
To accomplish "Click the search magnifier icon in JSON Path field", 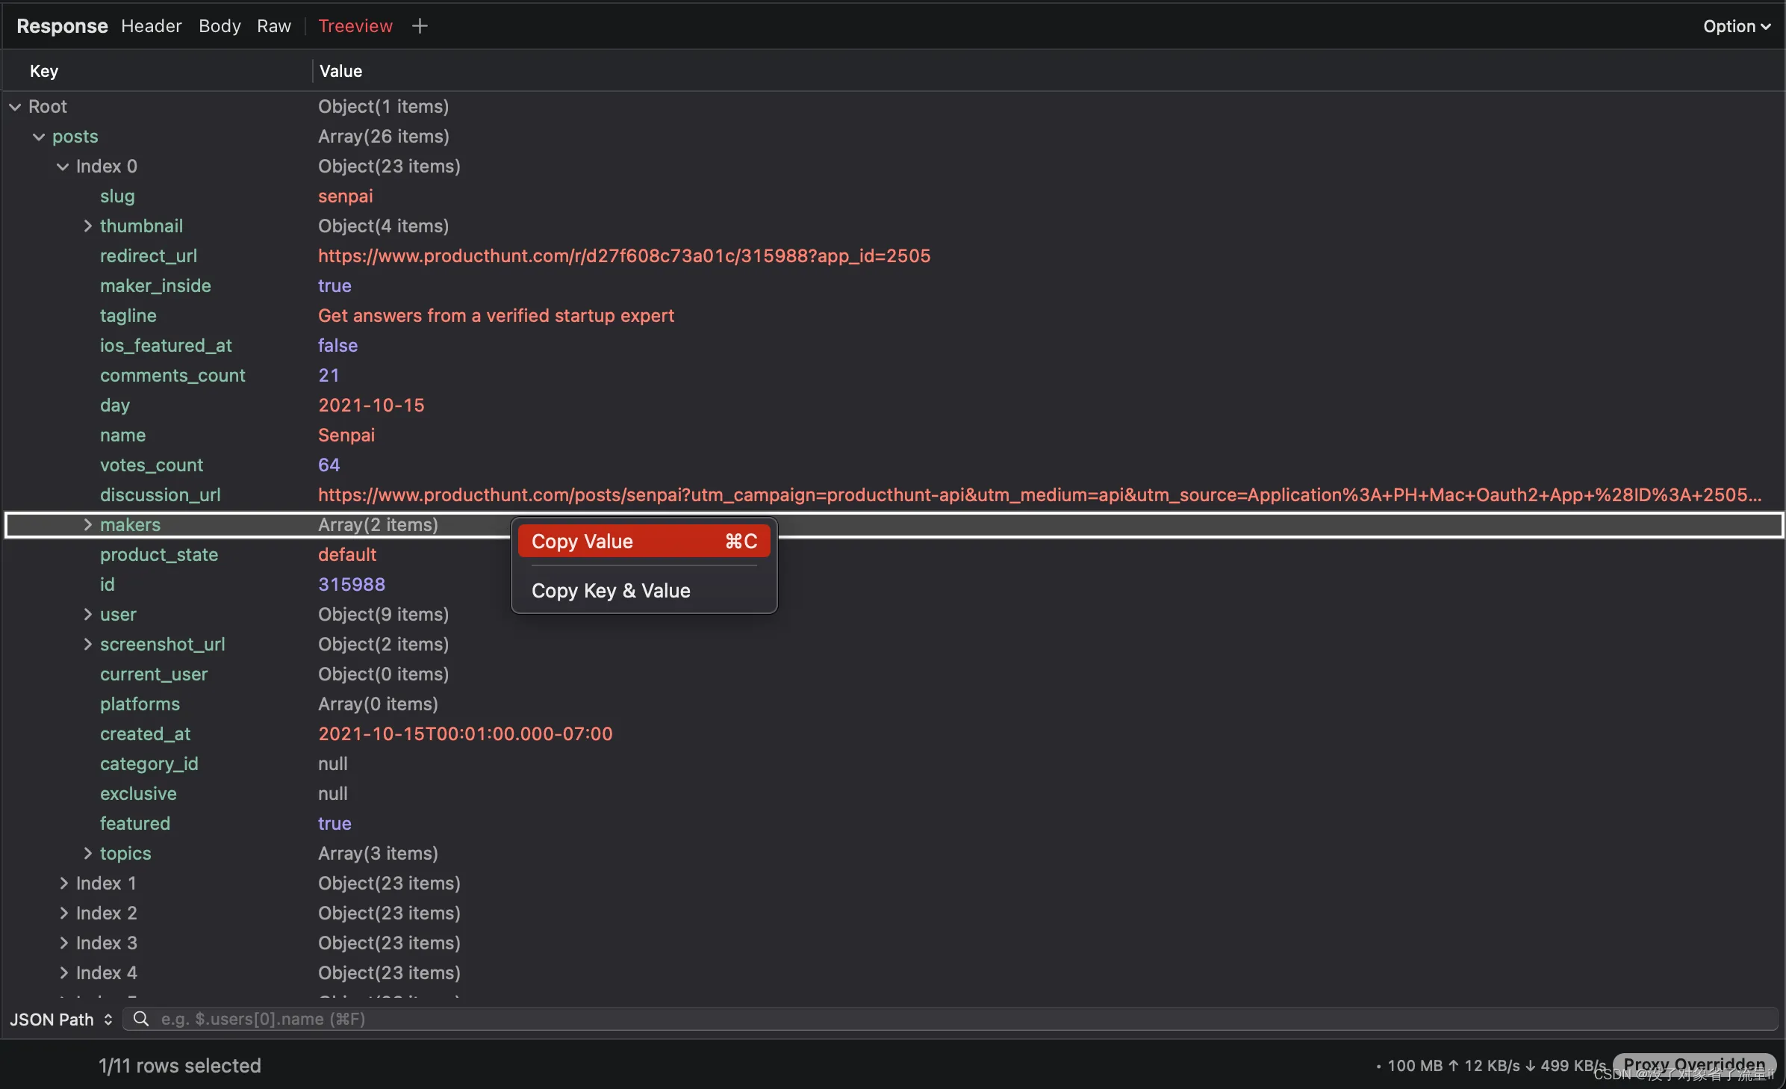I will [x=140, y=1019].
